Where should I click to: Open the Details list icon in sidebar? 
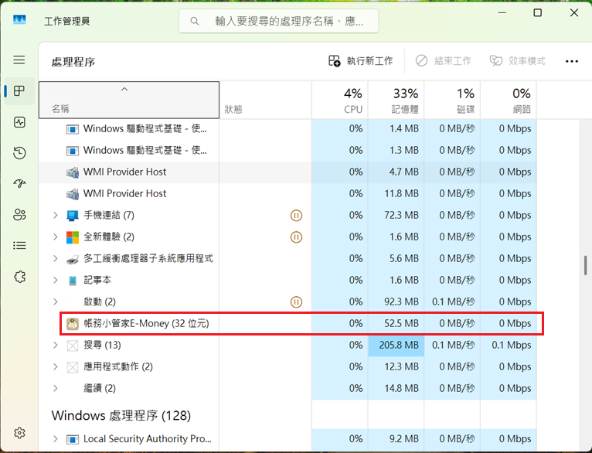pos(19,246)
